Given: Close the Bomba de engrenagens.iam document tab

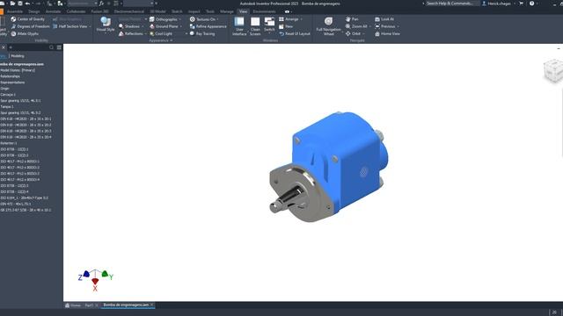Looking at the screenshot, I should (x=152, y=305).
